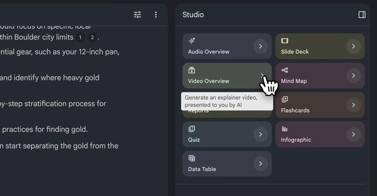377x196 pixels.
Task: Expand Data Table options arrow
Action: [x=260, y=164]
